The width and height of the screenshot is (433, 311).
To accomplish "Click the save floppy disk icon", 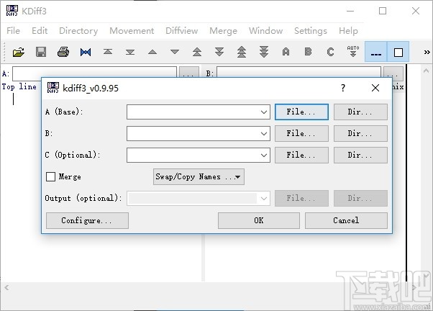I will (x=41, y=52).
